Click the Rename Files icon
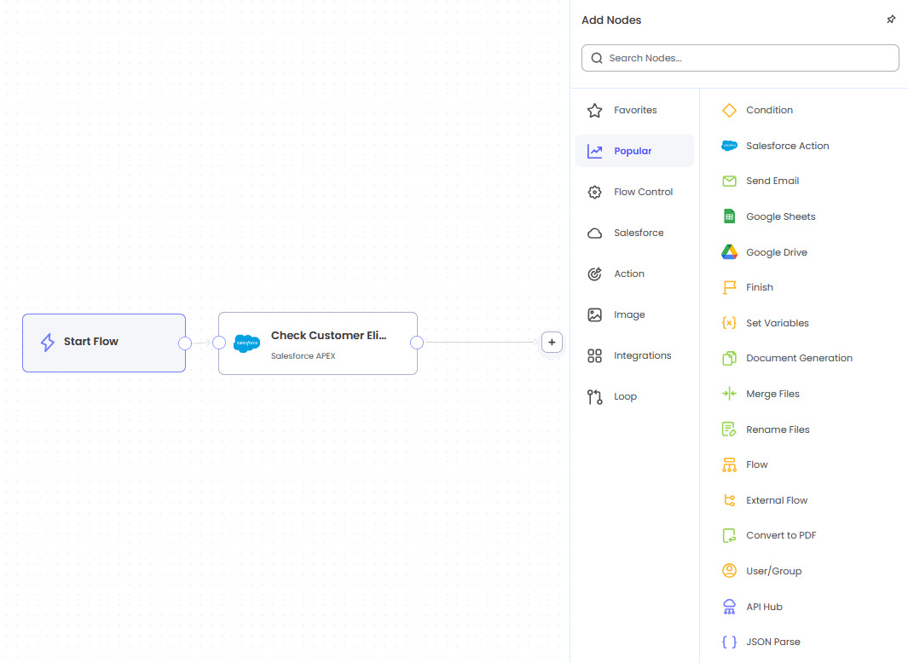Screen dimensions: 908x663 pos(729,430)
